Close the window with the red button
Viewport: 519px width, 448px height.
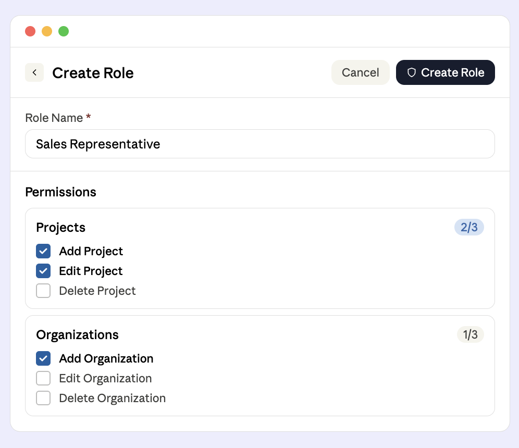coord(30,31)
